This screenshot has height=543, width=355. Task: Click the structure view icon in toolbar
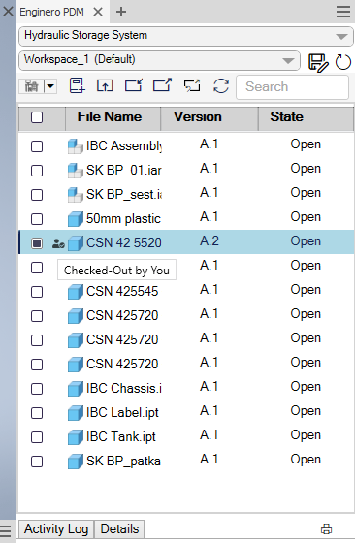31,86
